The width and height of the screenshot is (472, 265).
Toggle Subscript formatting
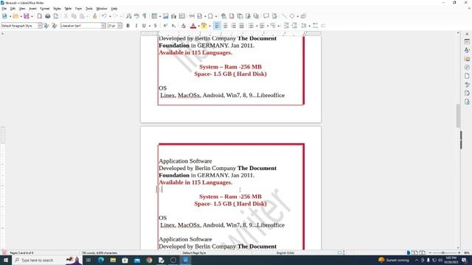tap(173, 26)
